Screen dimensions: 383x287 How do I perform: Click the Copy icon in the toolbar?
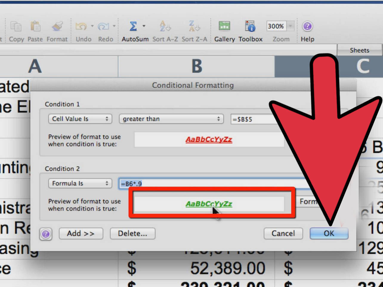tap(16, 27)
